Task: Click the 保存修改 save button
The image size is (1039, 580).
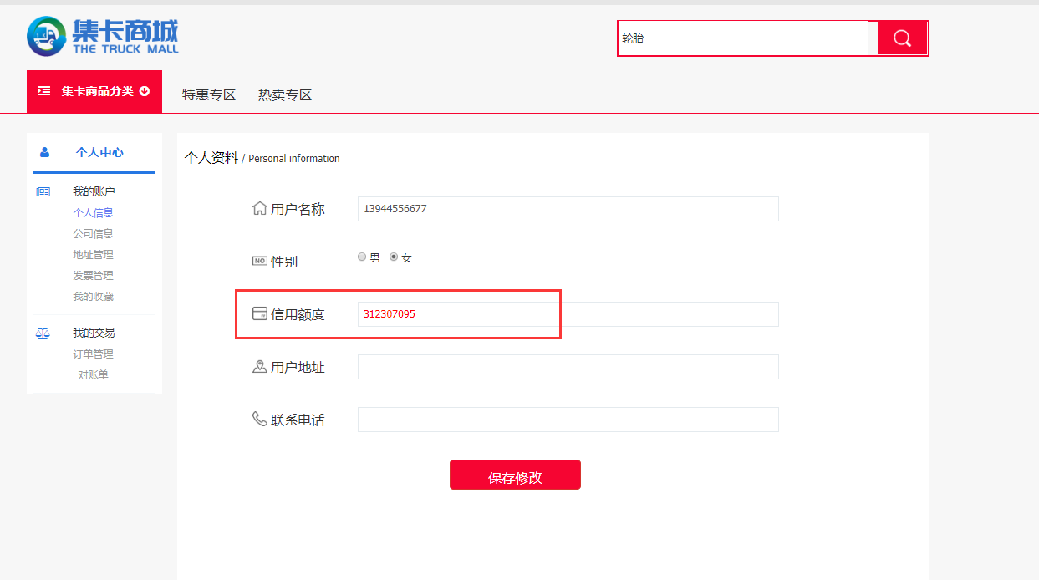Action: [x=515, y=476]
